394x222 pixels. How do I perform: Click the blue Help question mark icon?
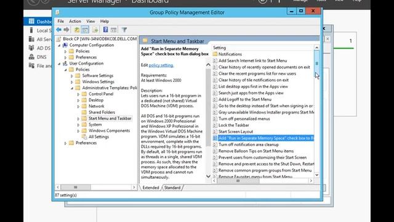[x=105, y=30]
